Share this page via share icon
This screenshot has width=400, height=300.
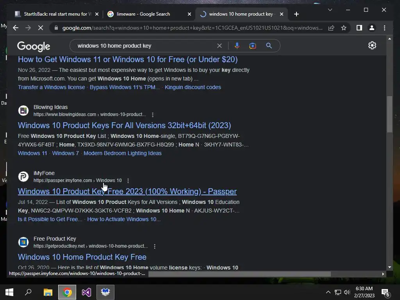[x=331, y=28]
